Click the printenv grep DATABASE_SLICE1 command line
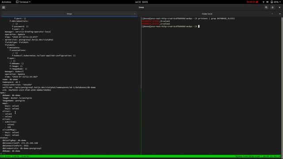The width and height of the screenshot is (283, 159). point(188,19)
